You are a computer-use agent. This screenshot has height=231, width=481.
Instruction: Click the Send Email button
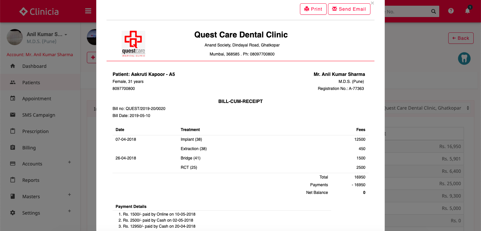tap(349, 9)
